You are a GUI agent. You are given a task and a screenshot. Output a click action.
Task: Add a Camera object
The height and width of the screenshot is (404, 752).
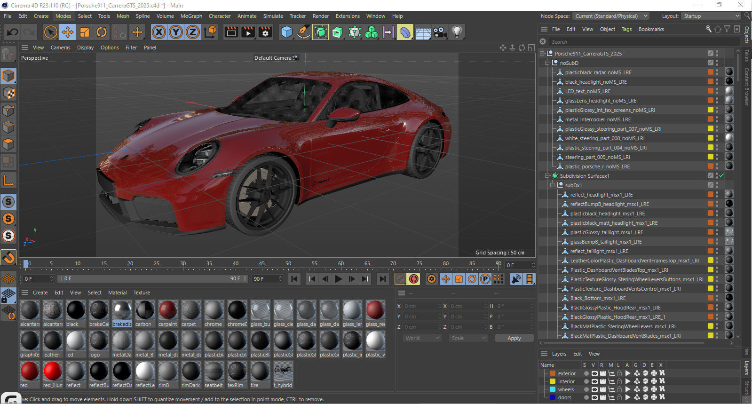[x=440, y=32]
